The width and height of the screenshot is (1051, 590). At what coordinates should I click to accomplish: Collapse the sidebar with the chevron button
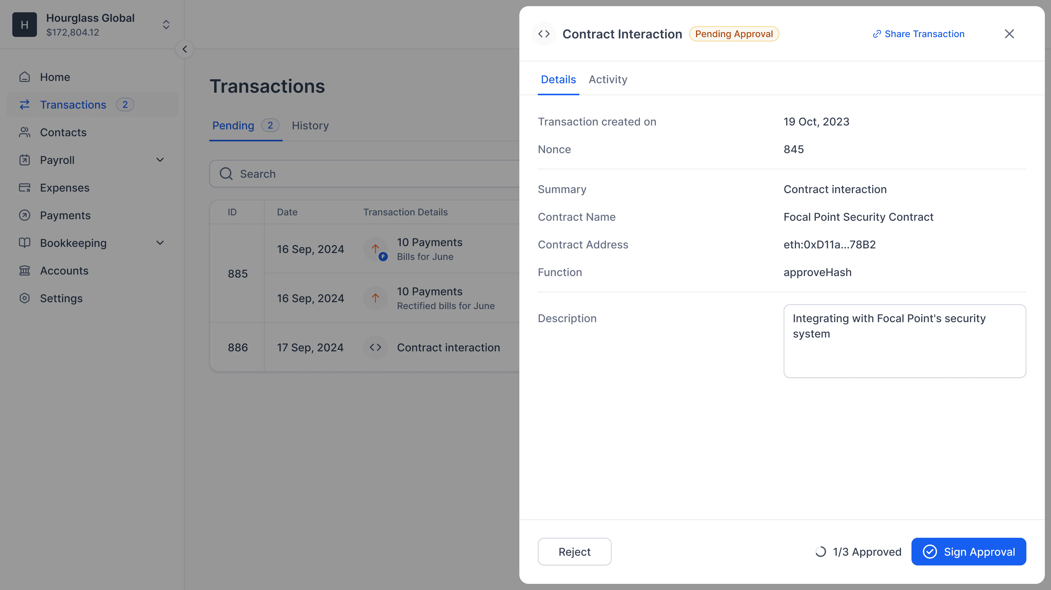(184, 49)
